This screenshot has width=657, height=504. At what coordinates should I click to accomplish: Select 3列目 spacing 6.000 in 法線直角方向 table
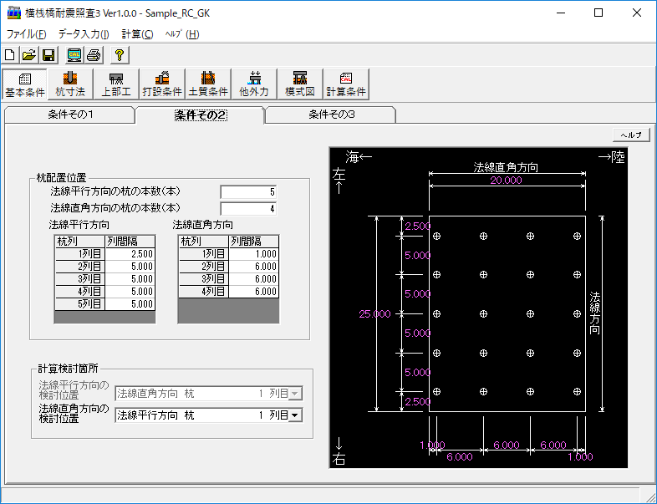pyautogui.click(x=254, y=279)
